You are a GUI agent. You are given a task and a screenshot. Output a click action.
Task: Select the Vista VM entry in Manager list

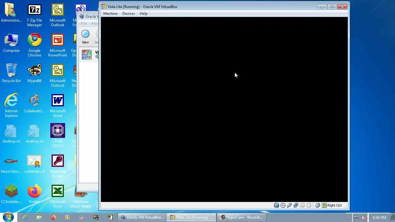(89, 55)
